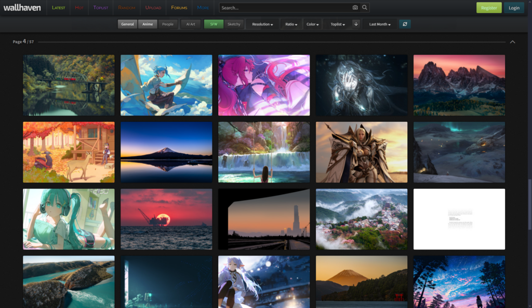Open the misty hillside village wallpaper
Screen dimensions: 532x308
point(362,219)
